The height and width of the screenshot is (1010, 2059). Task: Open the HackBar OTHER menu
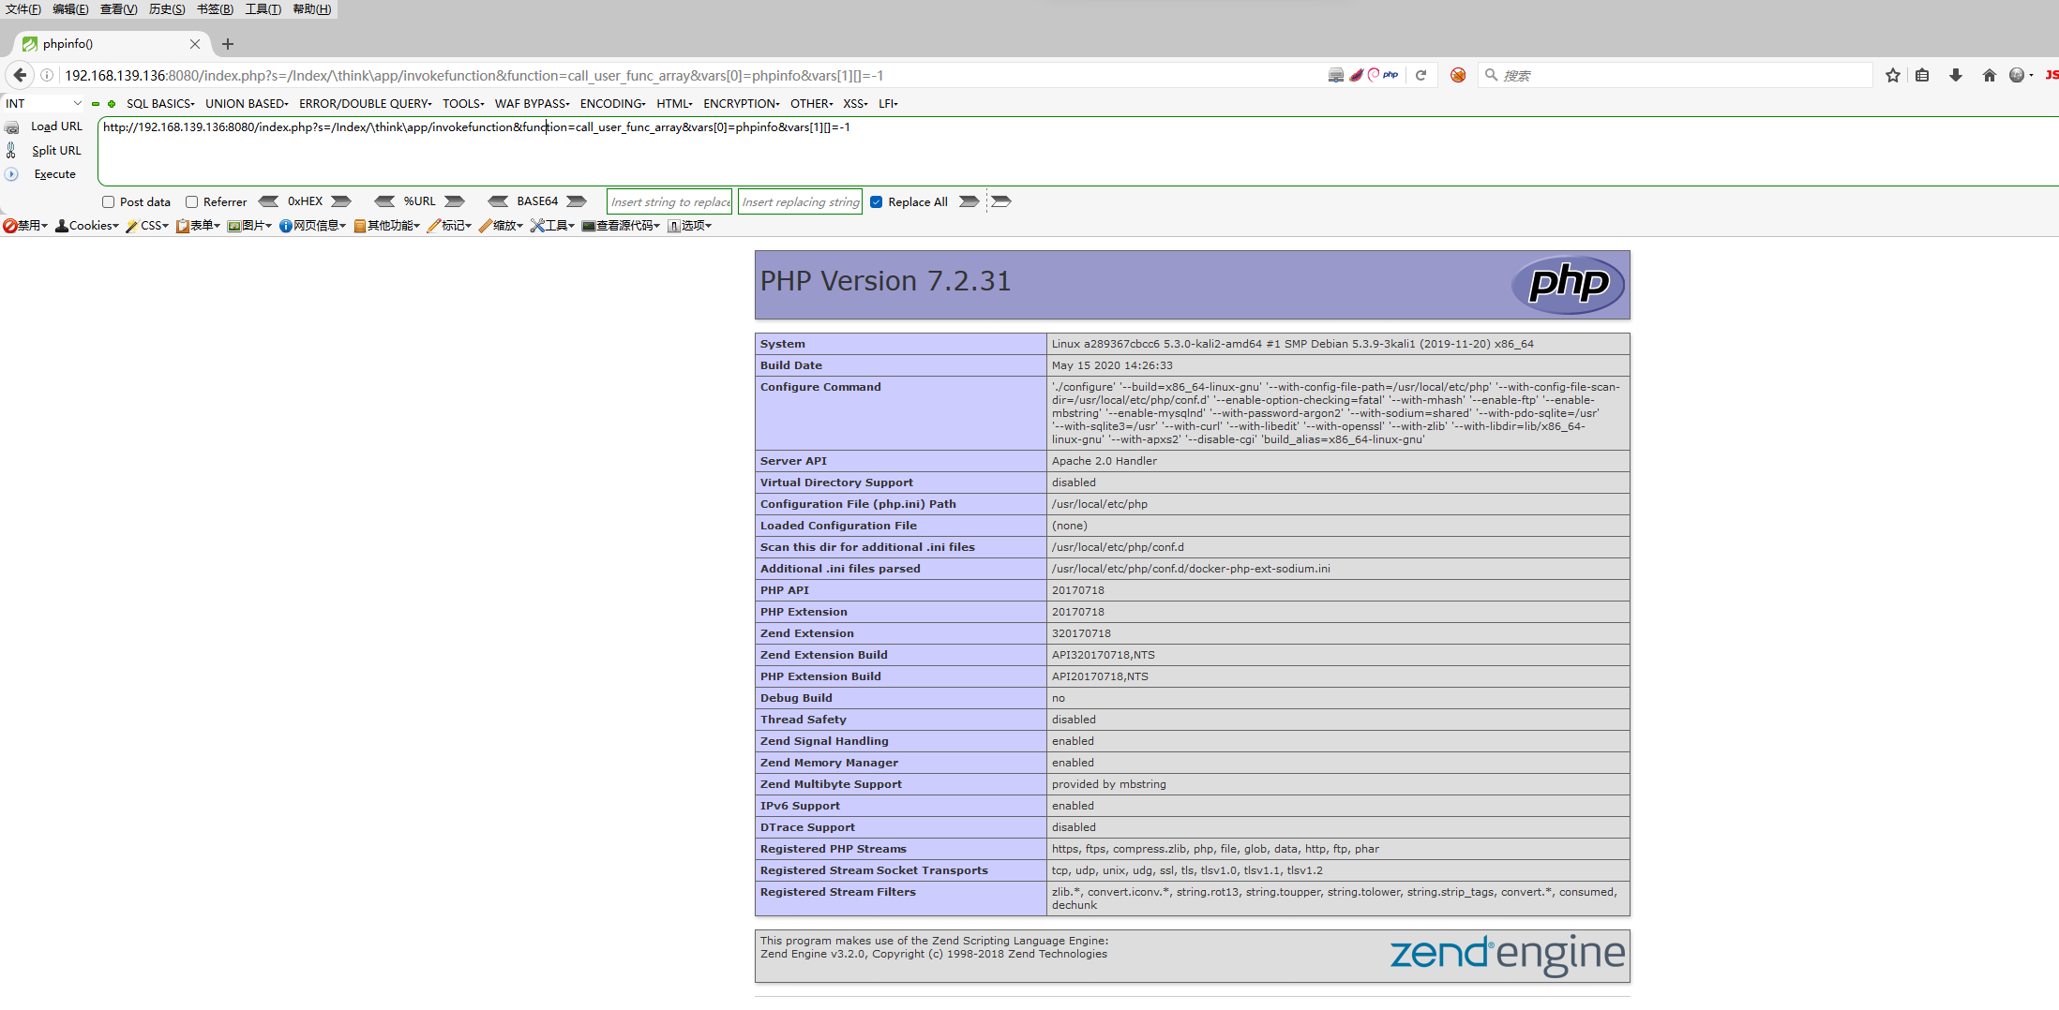point(811,104)
